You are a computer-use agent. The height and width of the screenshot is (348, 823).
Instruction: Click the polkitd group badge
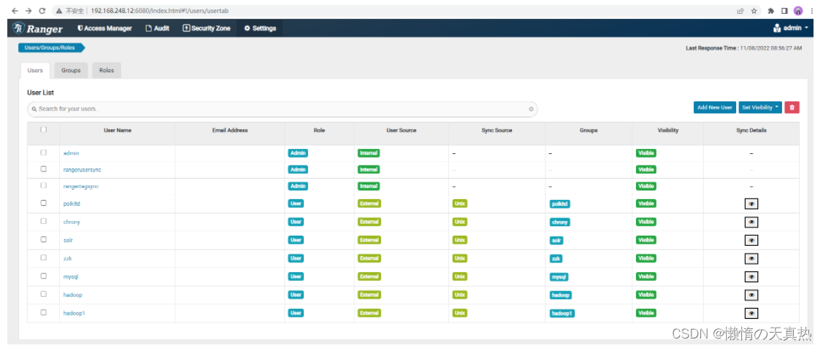tap(559, 204)
